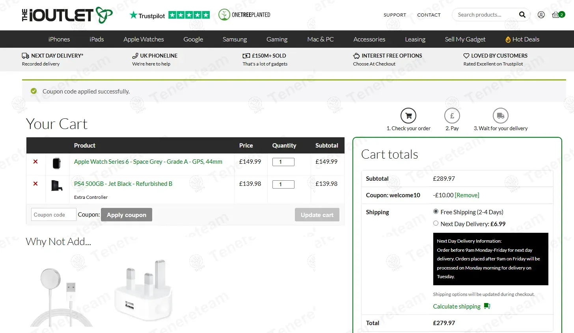Open the Gaming menu
Image resolution: width=574 pixels, height=333 pixels.
tap(277, 39)
